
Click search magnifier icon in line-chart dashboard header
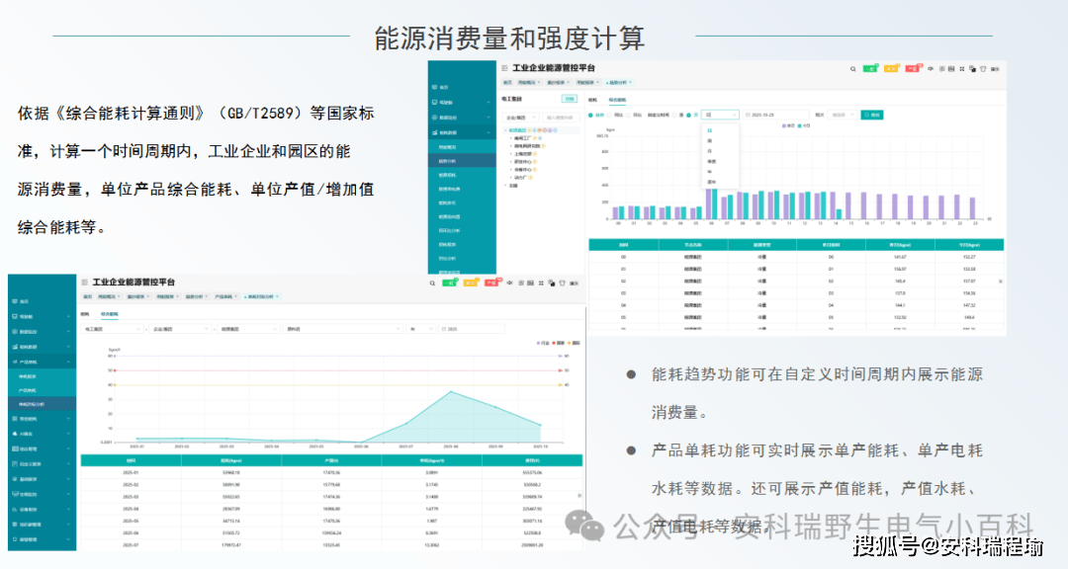tap(432, 283)
